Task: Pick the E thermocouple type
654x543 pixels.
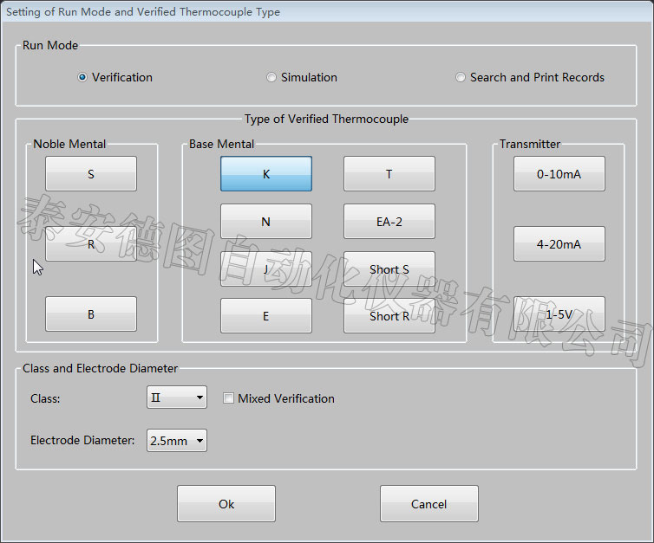Action: (x=265, y=316)
